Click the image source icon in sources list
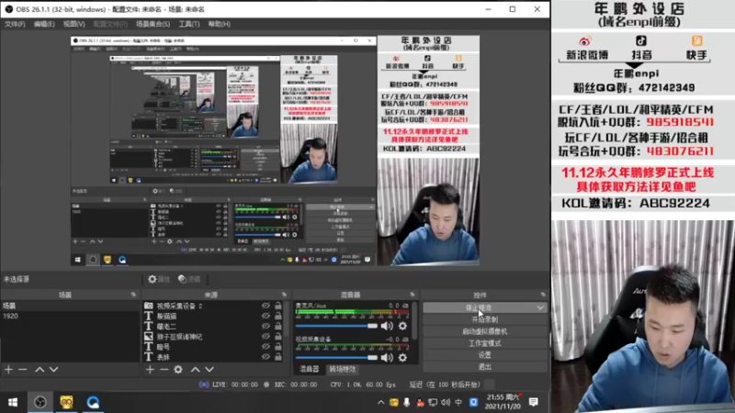The image size is (735, 413). point(148,336)
